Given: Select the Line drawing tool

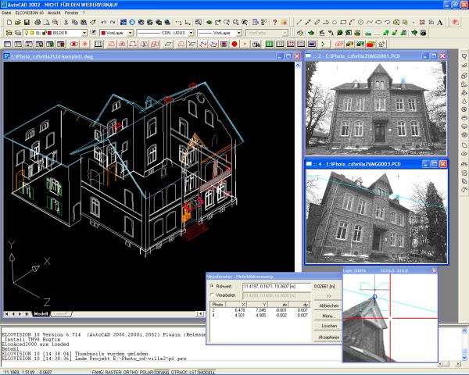Looking at the screenshot, I should (299, 22).
